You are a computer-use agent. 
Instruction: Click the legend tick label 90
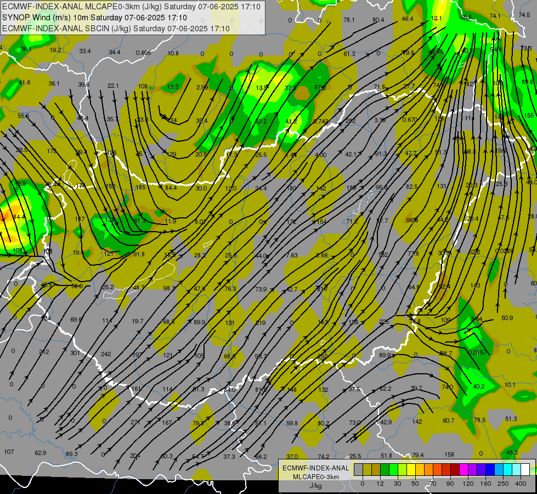pos(450,484)
